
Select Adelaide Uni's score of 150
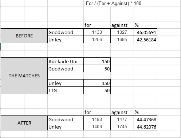[97, 61]
